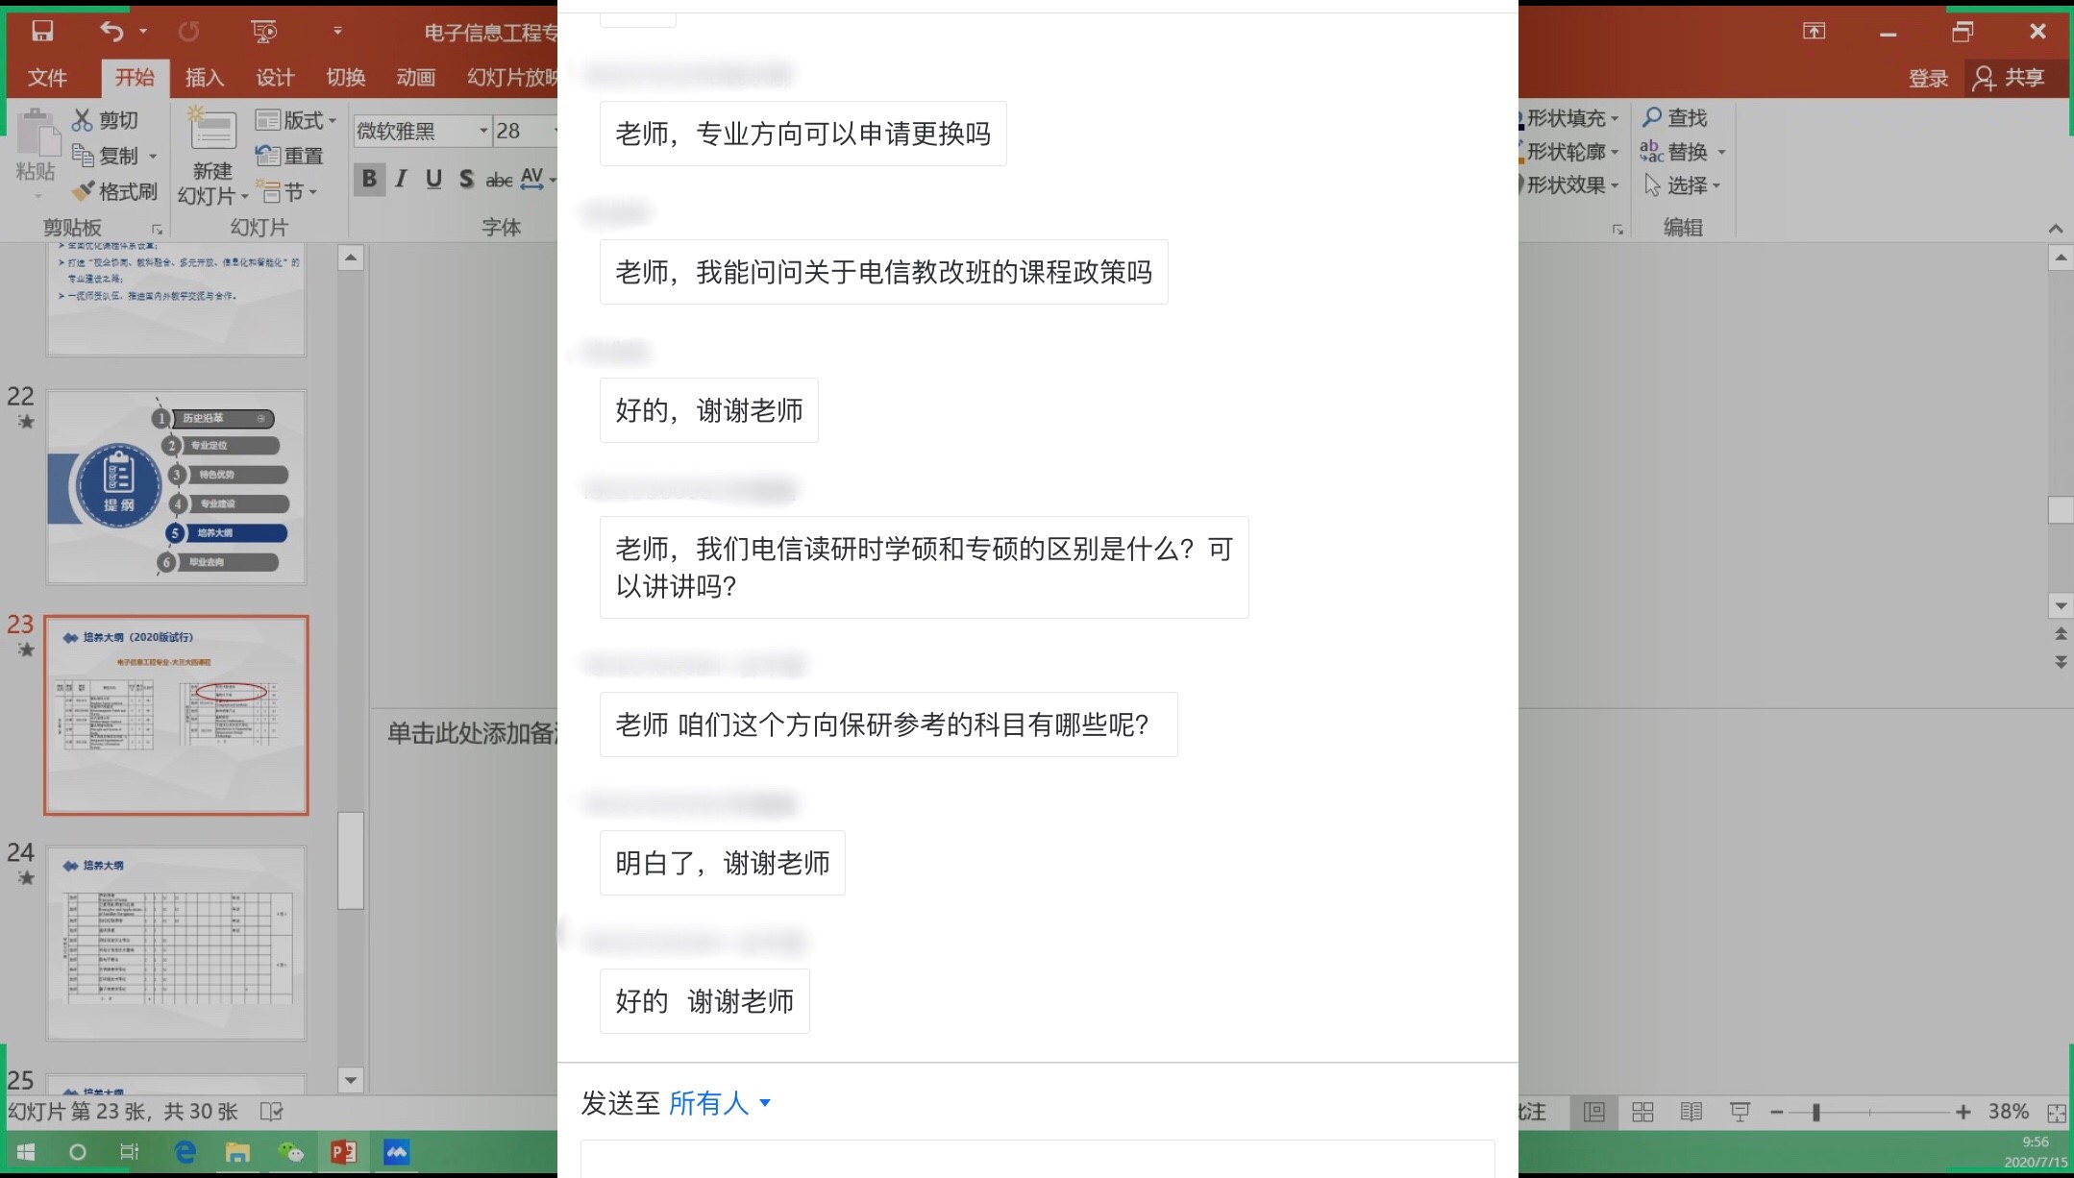Open the font name 微软雅黑 dropdown

[483, 131]
